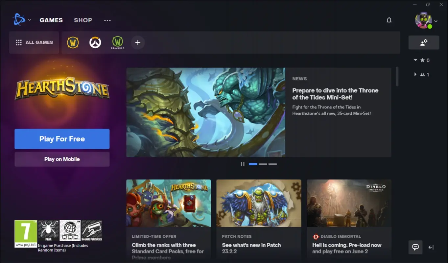Open WoW Classic from the favorites bar

point(117,42)
